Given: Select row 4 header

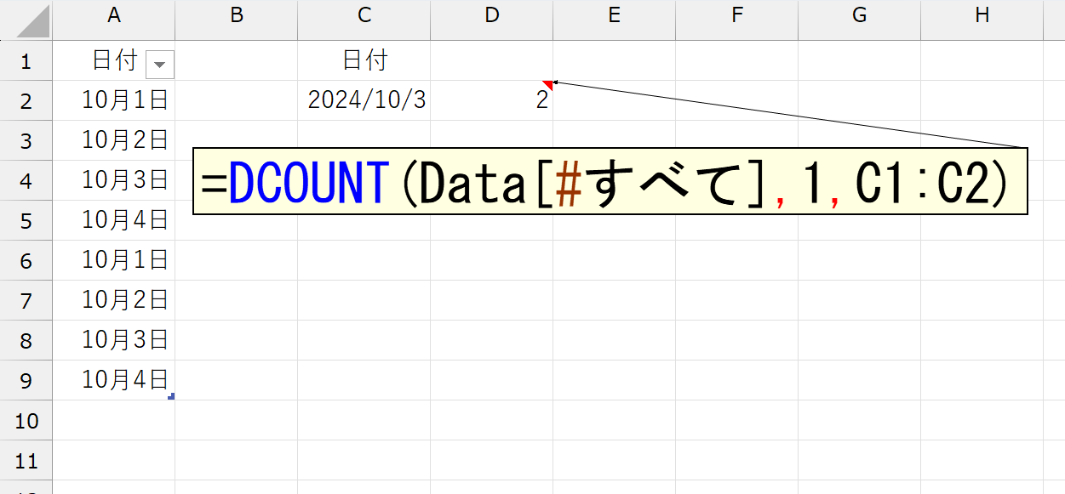Looking at the screenshot, I should coord(26,180).
